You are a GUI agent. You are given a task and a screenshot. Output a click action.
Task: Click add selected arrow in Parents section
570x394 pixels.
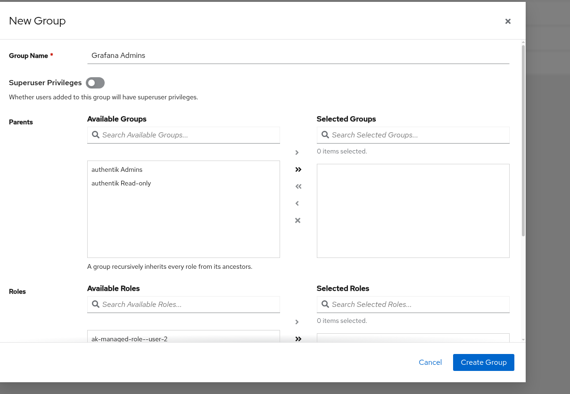click(x=297, y=153)
